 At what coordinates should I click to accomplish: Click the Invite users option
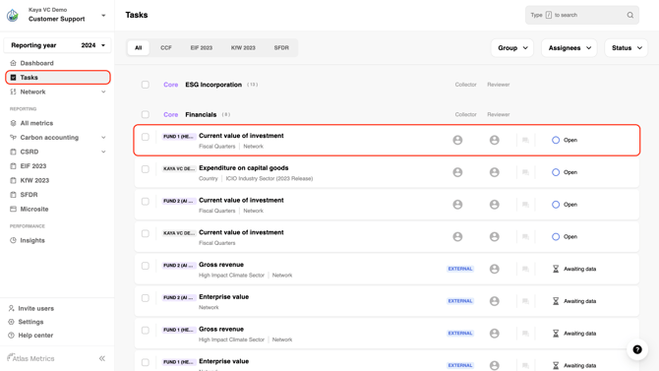(x=35, y=308)
